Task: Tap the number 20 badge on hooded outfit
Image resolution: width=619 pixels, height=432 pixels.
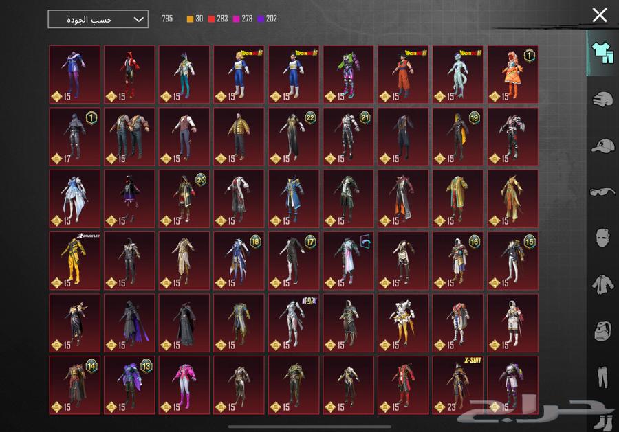Action: point(201,180)
